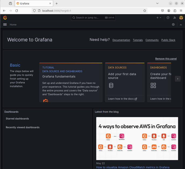
Task: Open the plus New dropdown menu
Action: (x=159, y=17)
